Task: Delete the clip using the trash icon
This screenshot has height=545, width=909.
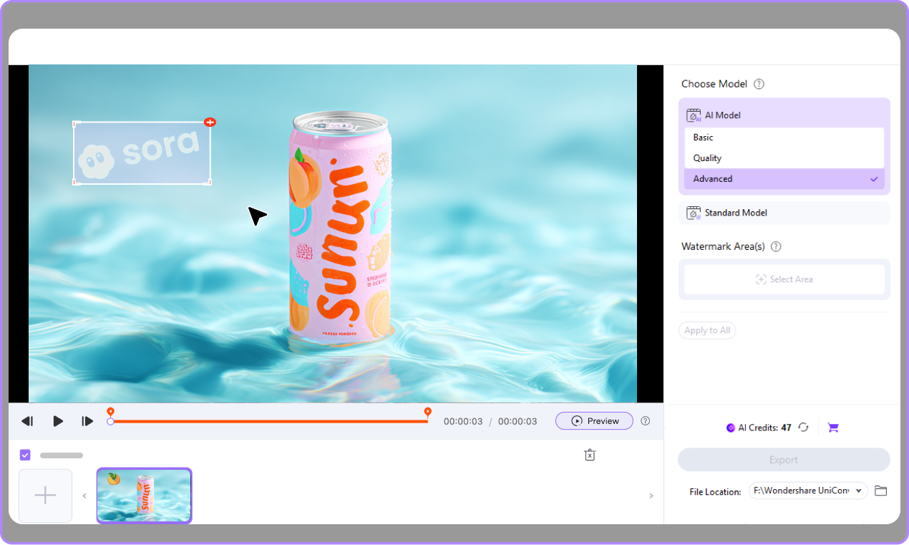Action: tap(590, 455)
